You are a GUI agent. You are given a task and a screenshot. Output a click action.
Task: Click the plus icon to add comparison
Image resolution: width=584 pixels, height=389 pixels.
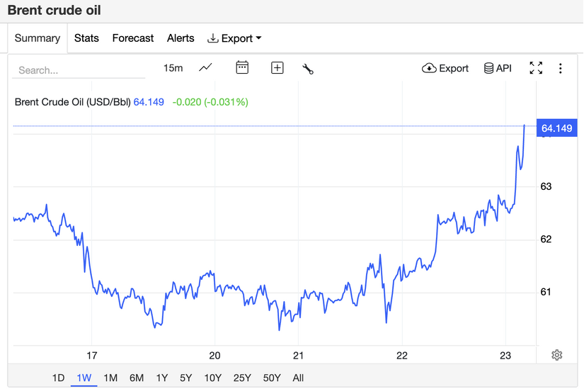tap(277, 68)
